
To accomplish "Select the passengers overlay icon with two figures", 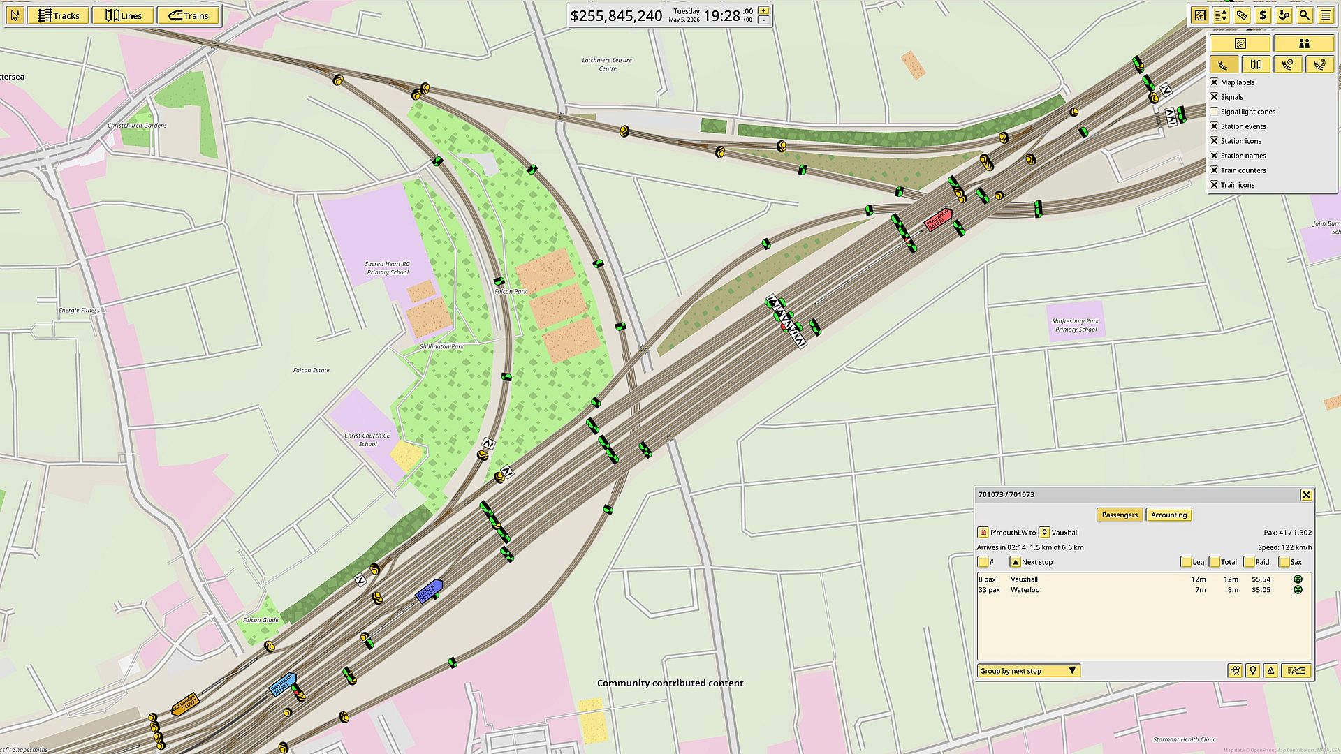I will point(1303,43).
